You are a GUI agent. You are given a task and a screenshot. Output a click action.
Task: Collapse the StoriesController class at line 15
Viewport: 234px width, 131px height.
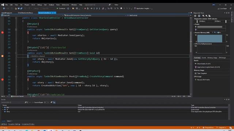click(x=16, y=18)
